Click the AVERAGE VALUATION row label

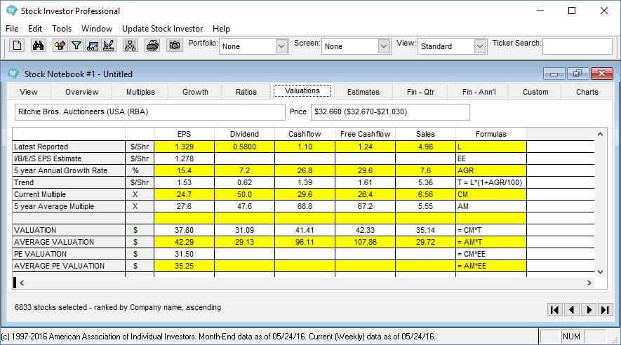click(54, 242)
